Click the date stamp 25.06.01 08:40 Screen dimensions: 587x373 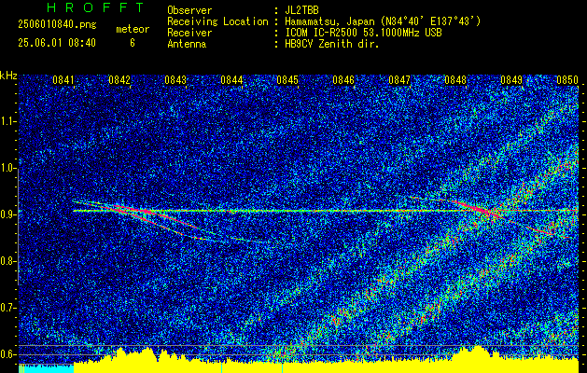tap(57, 43)
